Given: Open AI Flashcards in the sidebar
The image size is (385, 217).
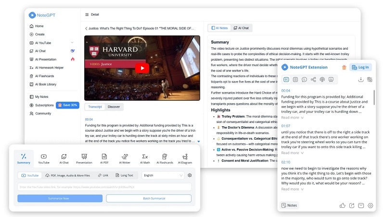Looking at the screenshot, I should (x=42, y=76).
